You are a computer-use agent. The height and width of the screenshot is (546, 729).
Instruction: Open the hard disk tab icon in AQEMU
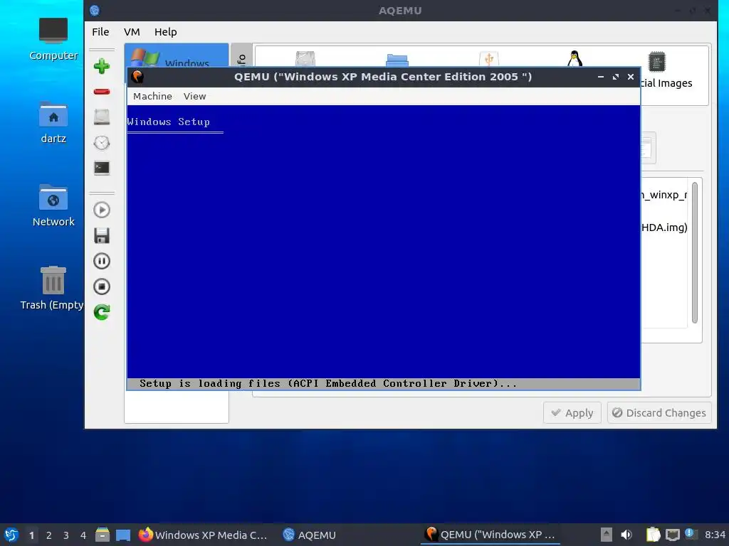click(305, 58)
